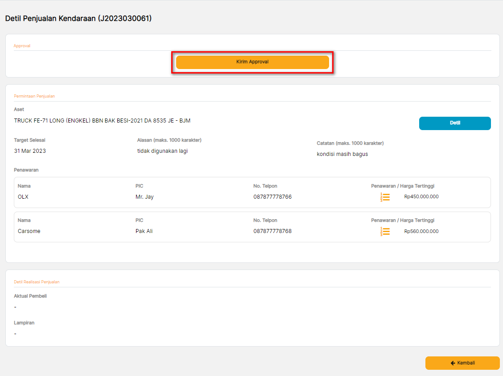
Task: Select the Carsome bidder name
Action: click(29, 231)
